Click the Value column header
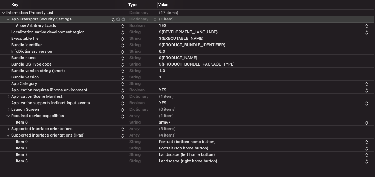Screen dimensions: 375x177 163,5
